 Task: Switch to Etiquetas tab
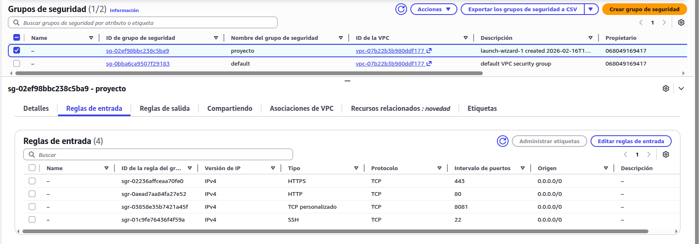482,108
